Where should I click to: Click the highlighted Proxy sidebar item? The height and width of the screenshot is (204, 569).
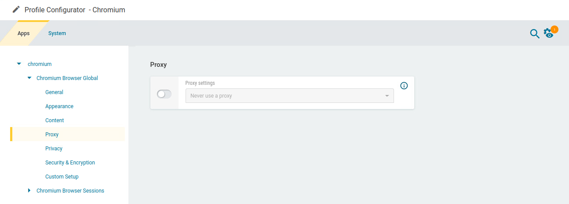(x=52, y=135)
